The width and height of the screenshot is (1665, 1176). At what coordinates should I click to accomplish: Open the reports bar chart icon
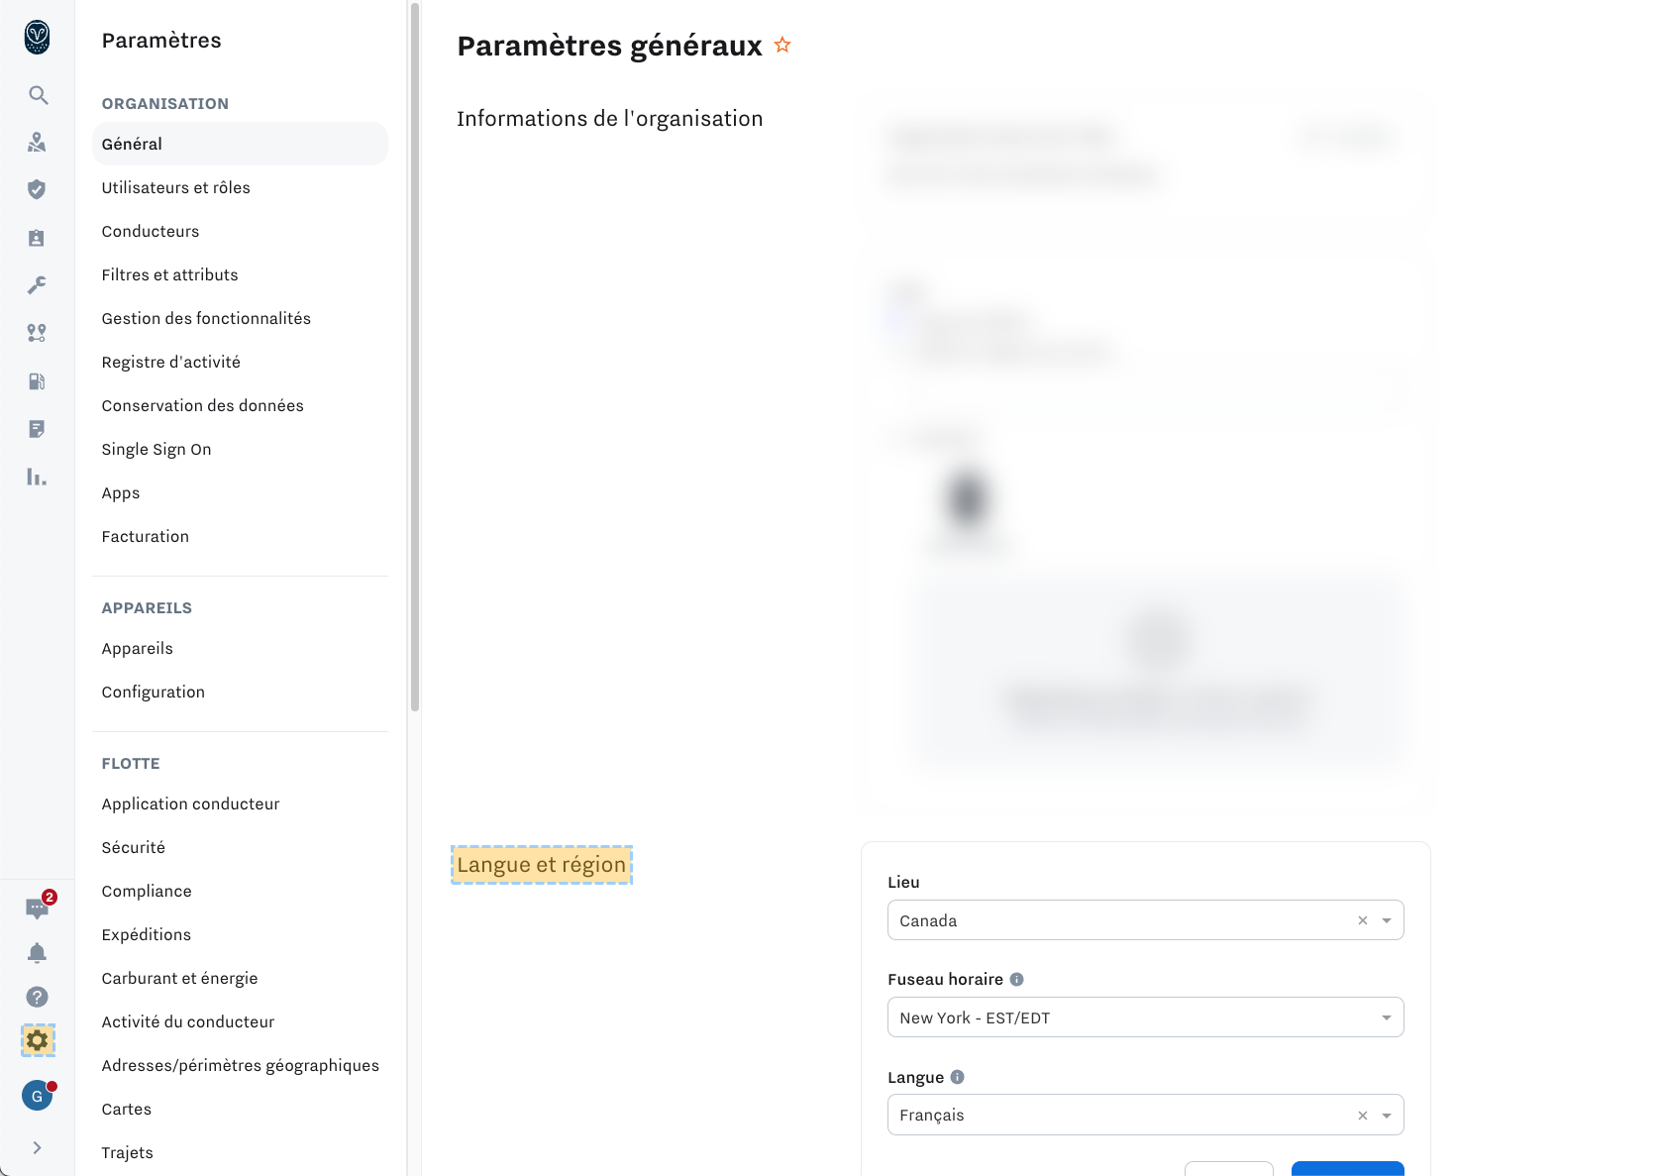37,477
